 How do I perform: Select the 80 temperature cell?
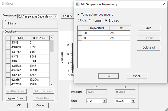point(96,38)
